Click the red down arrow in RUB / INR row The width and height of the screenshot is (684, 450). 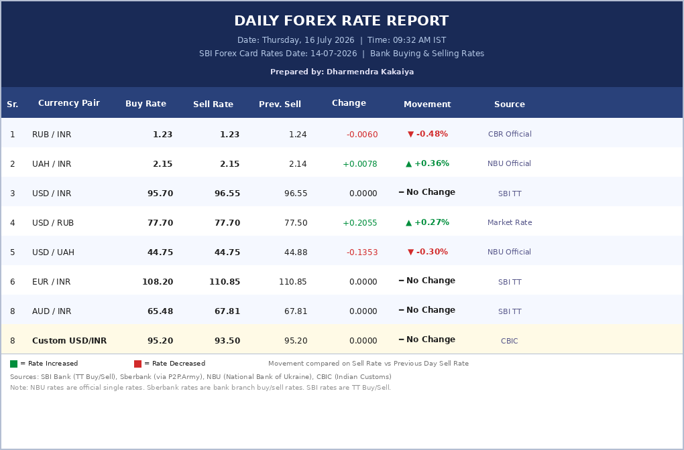tap(410, 134)
